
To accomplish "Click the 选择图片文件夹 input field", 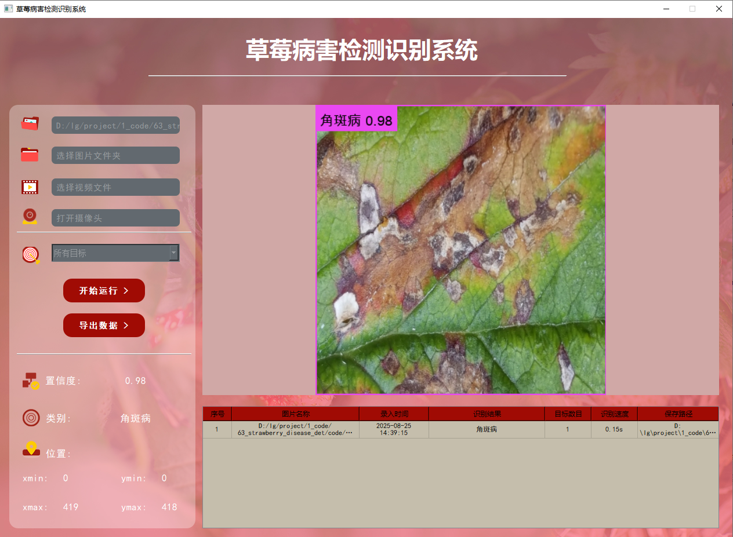I will coord(115,155).
